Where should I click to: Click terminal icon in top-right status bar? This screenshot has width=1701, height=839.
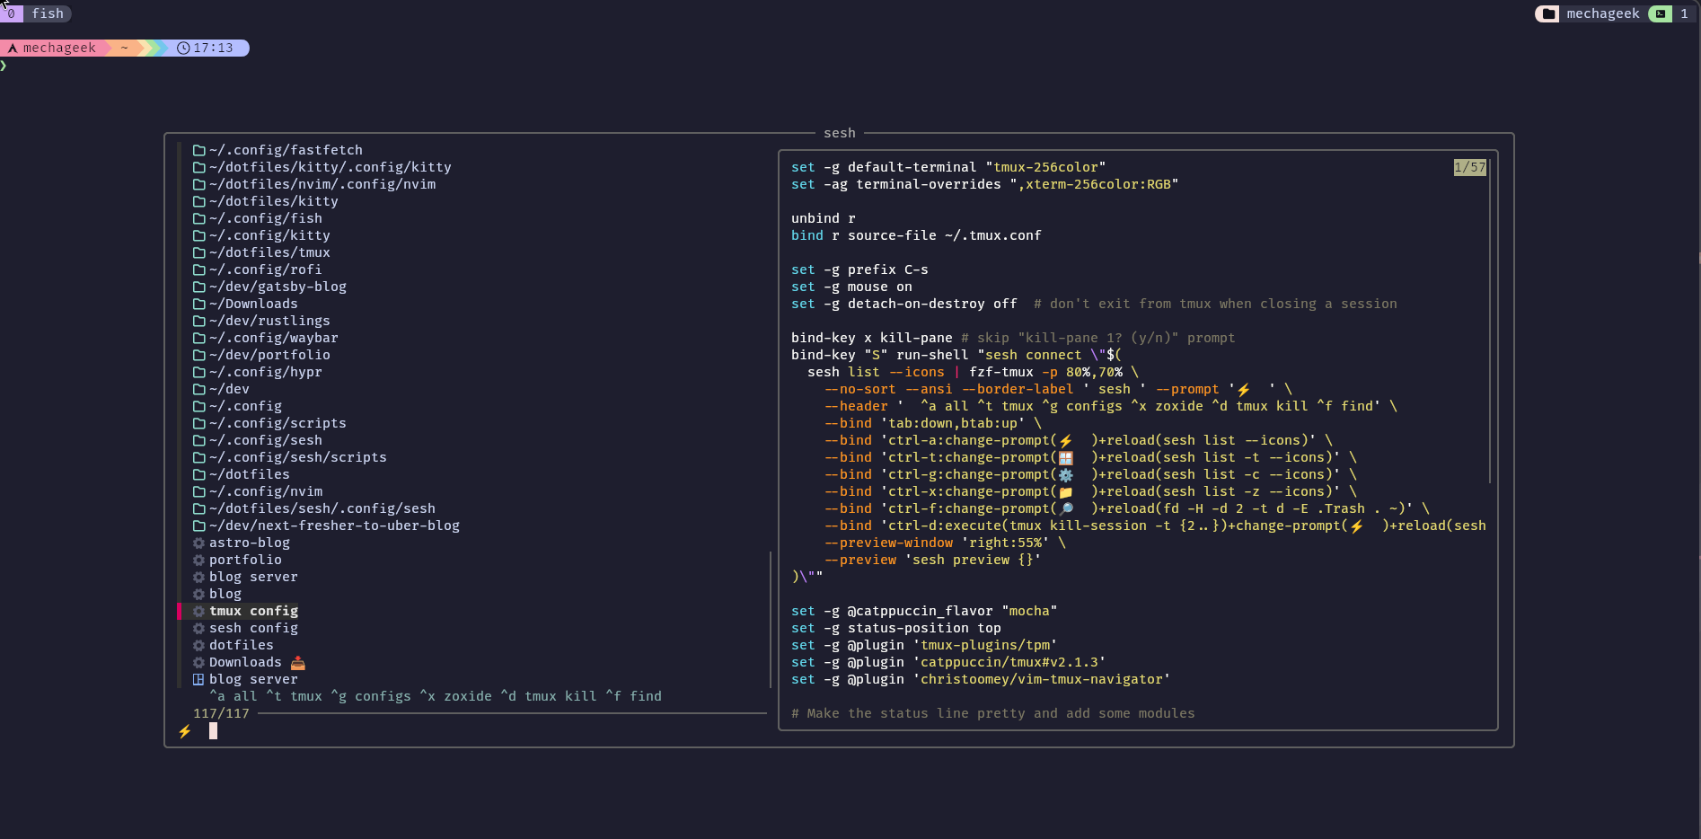pyautogui.click(x=1661, y=13)
